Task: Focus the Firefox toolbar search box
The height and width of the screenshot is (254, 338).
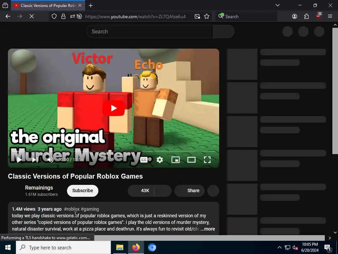Action: [246, 17]
